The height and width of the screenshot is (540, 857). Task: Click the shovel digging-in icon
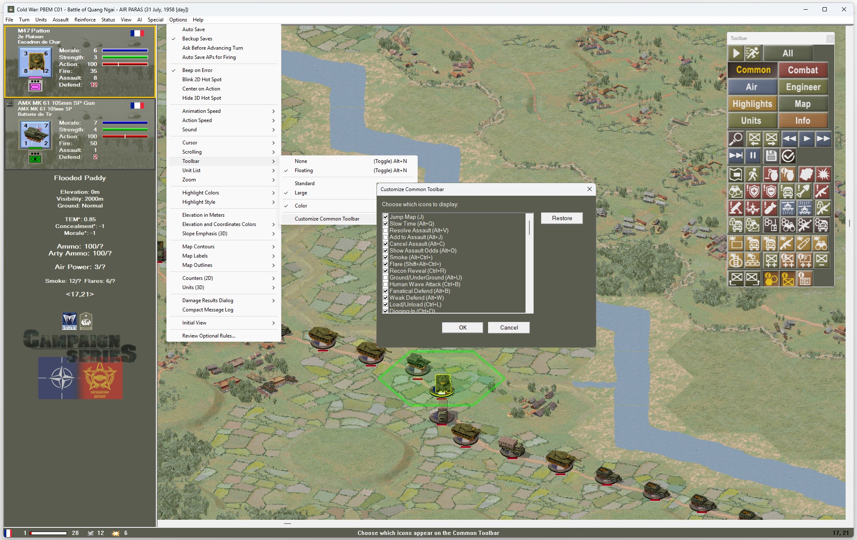tap(804, 192)
